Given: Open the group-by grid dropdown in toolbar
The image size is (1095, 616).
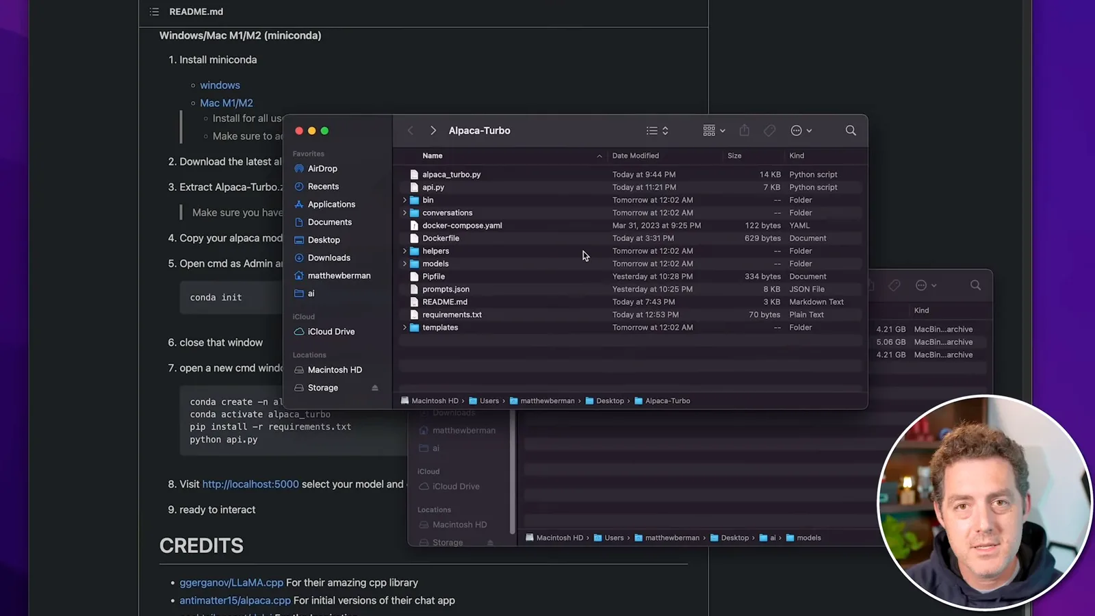Looking at the screenshot, I should coord(714,131).
